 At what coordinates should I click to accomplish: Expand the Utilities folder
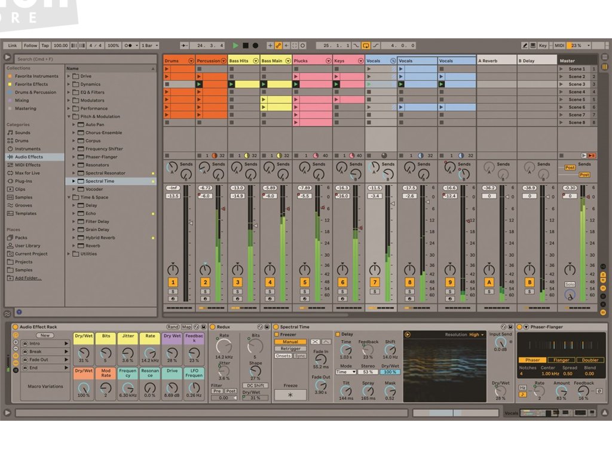69,254
